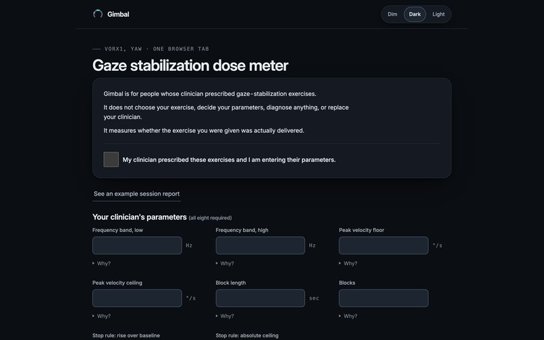Click the 'Hz' unit beside Frequency band, high
544x340 pixels.
click(312, 246)
